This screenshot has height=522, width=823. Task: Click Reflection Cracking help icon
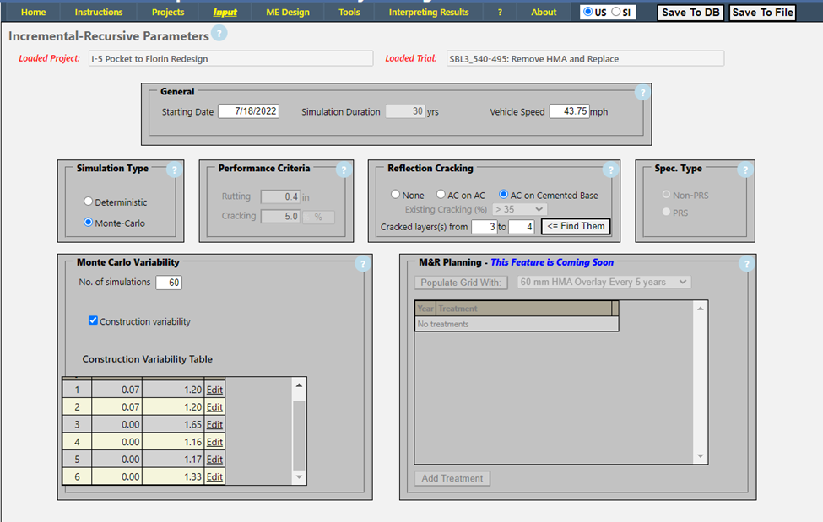(x=611, y=170)
